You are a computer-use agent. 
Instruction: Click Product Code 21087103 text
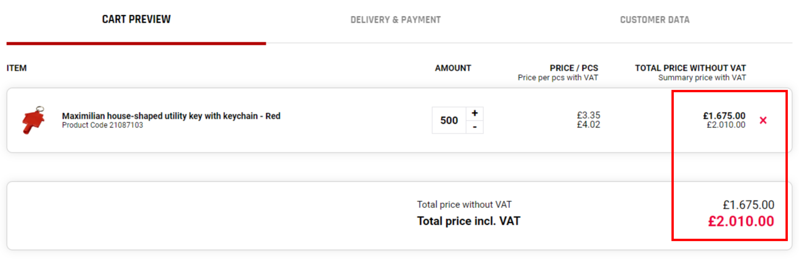[102, 125]
